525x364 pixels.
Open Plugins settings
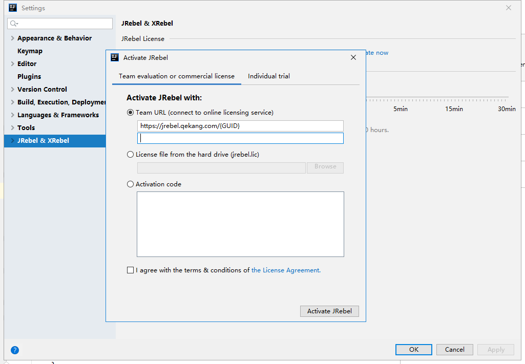click(29, 76)
